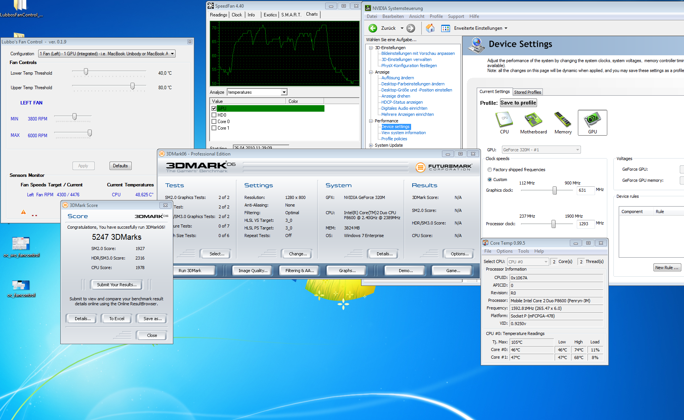Open the Select CPU dropdown in Core Temp
The image size is (684, 420).
[x=528, y=262]
